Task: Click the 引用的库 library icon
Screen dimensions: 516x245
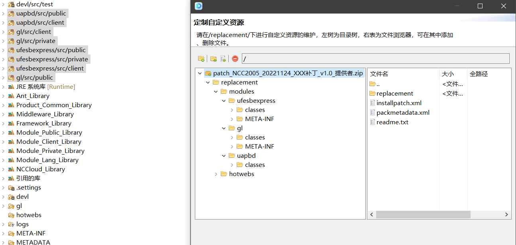Action: pyautogui.click(x=11, y=178)
